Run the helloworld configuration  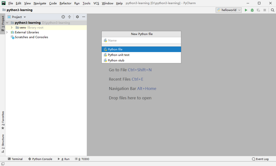246,10
